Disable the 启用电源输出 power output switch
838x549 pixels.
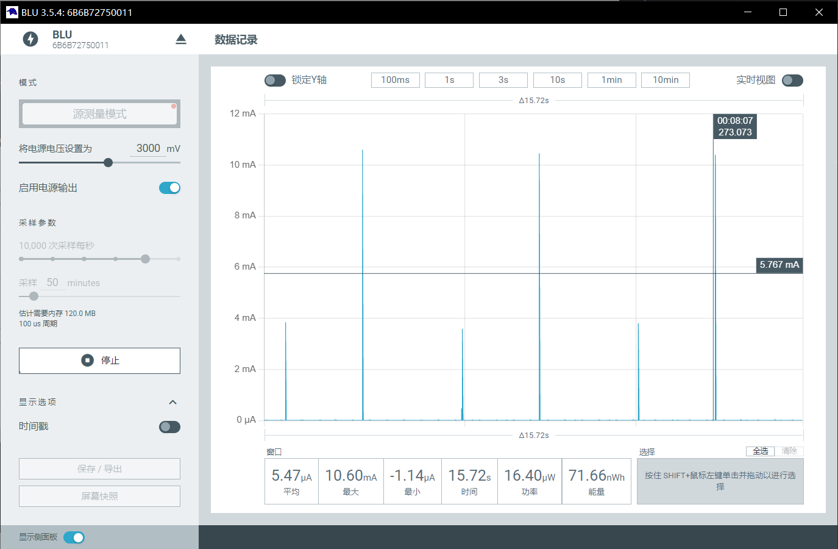pyautogui.click(x=169, y=188)
